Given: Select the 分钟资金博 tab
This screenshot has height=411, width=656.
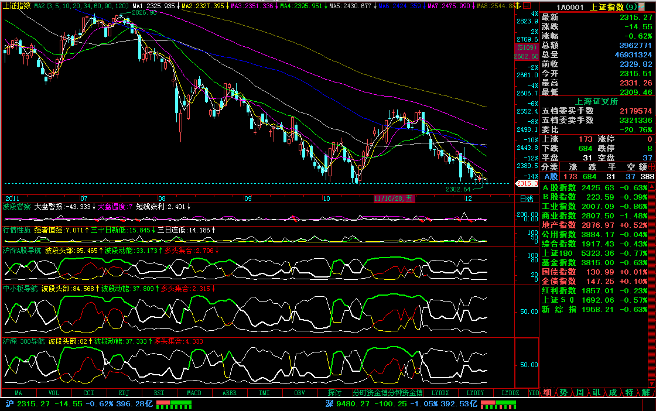Looking at the screenshot, I should pyautogui.click(x=405, y=393).
